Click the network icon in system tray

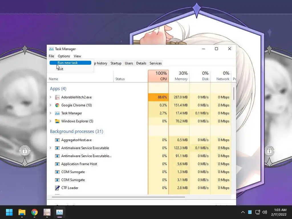click(258, 212)
